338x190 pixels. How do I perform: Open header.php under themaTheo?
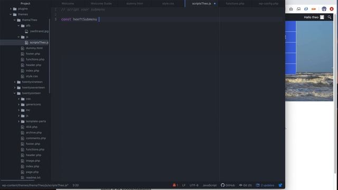[33, 65]
